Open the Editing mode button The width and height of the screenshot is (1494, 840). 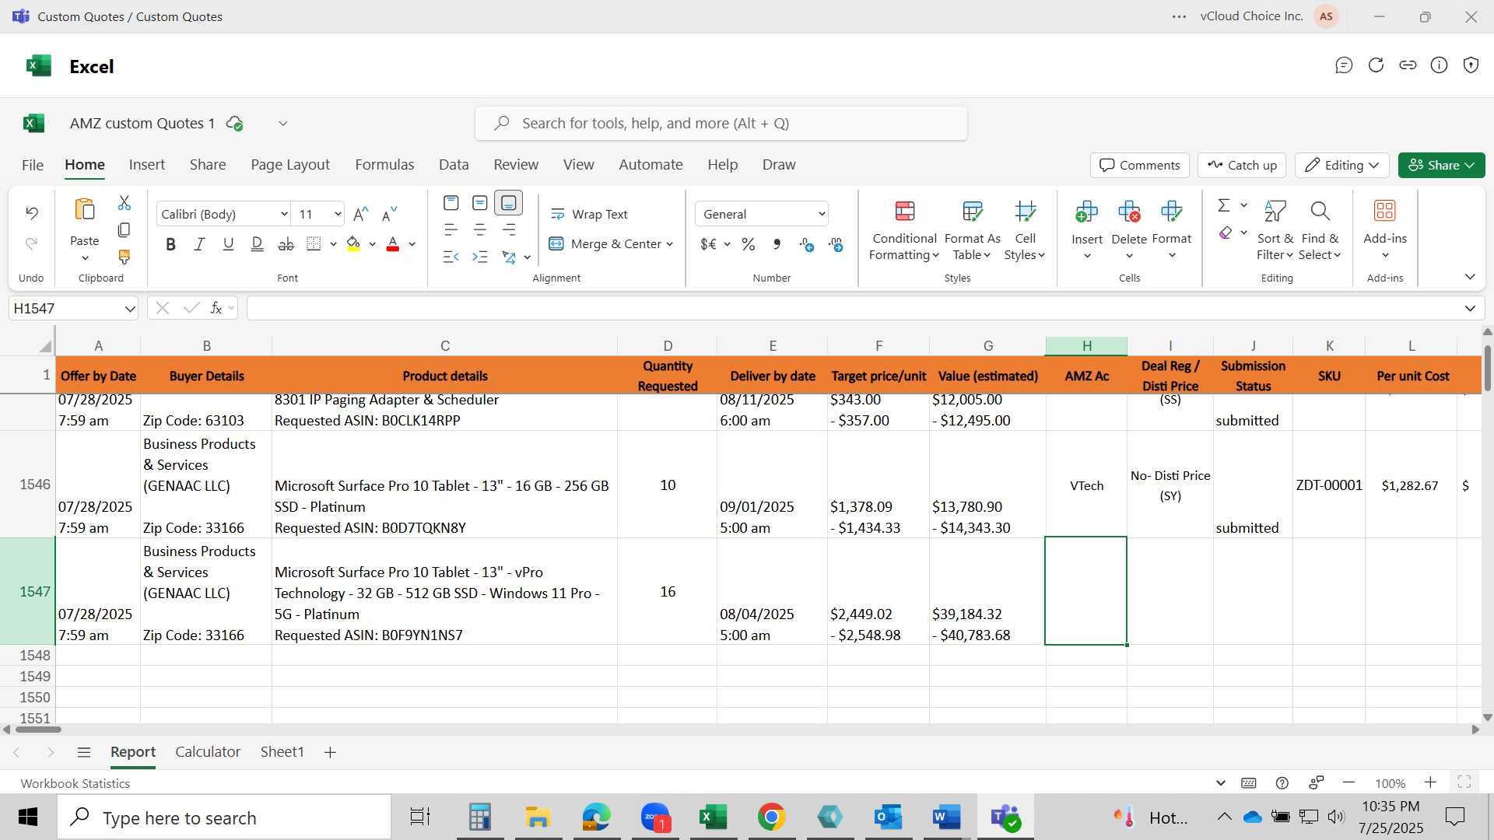coord(1342,165)
